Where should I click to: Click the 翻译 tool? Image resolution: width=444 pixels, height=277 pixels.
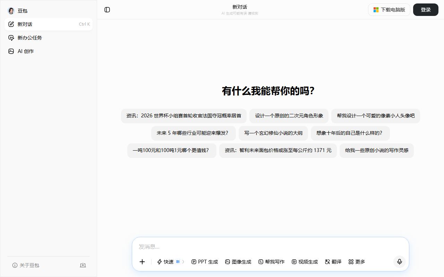tap(333, 262)
